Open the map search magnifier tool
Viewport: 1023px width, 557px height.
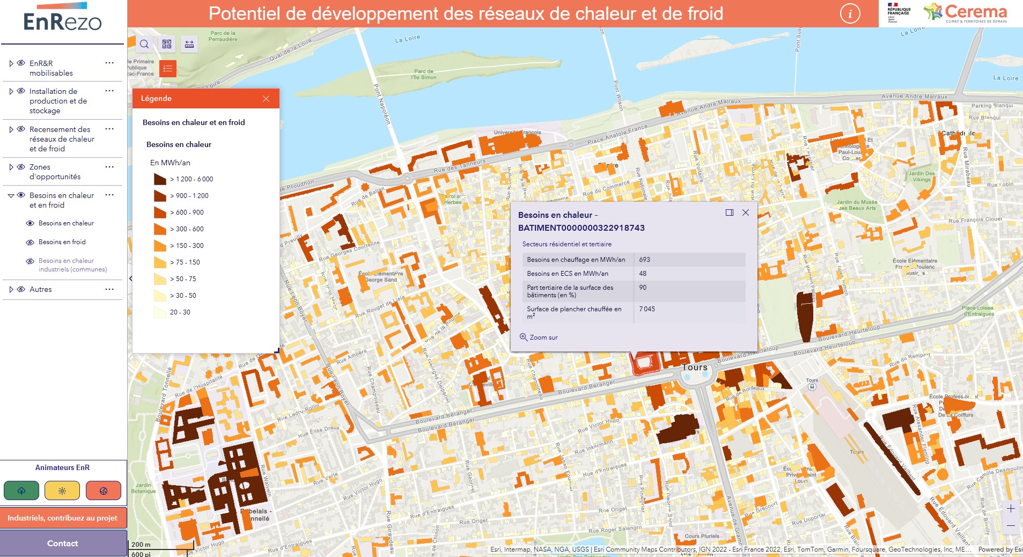(144, 44)
